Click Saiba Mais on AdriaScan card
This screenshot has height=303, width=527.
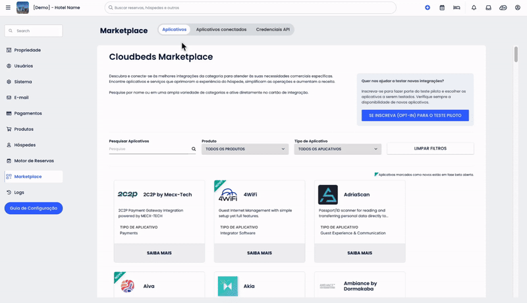point(360,253)
